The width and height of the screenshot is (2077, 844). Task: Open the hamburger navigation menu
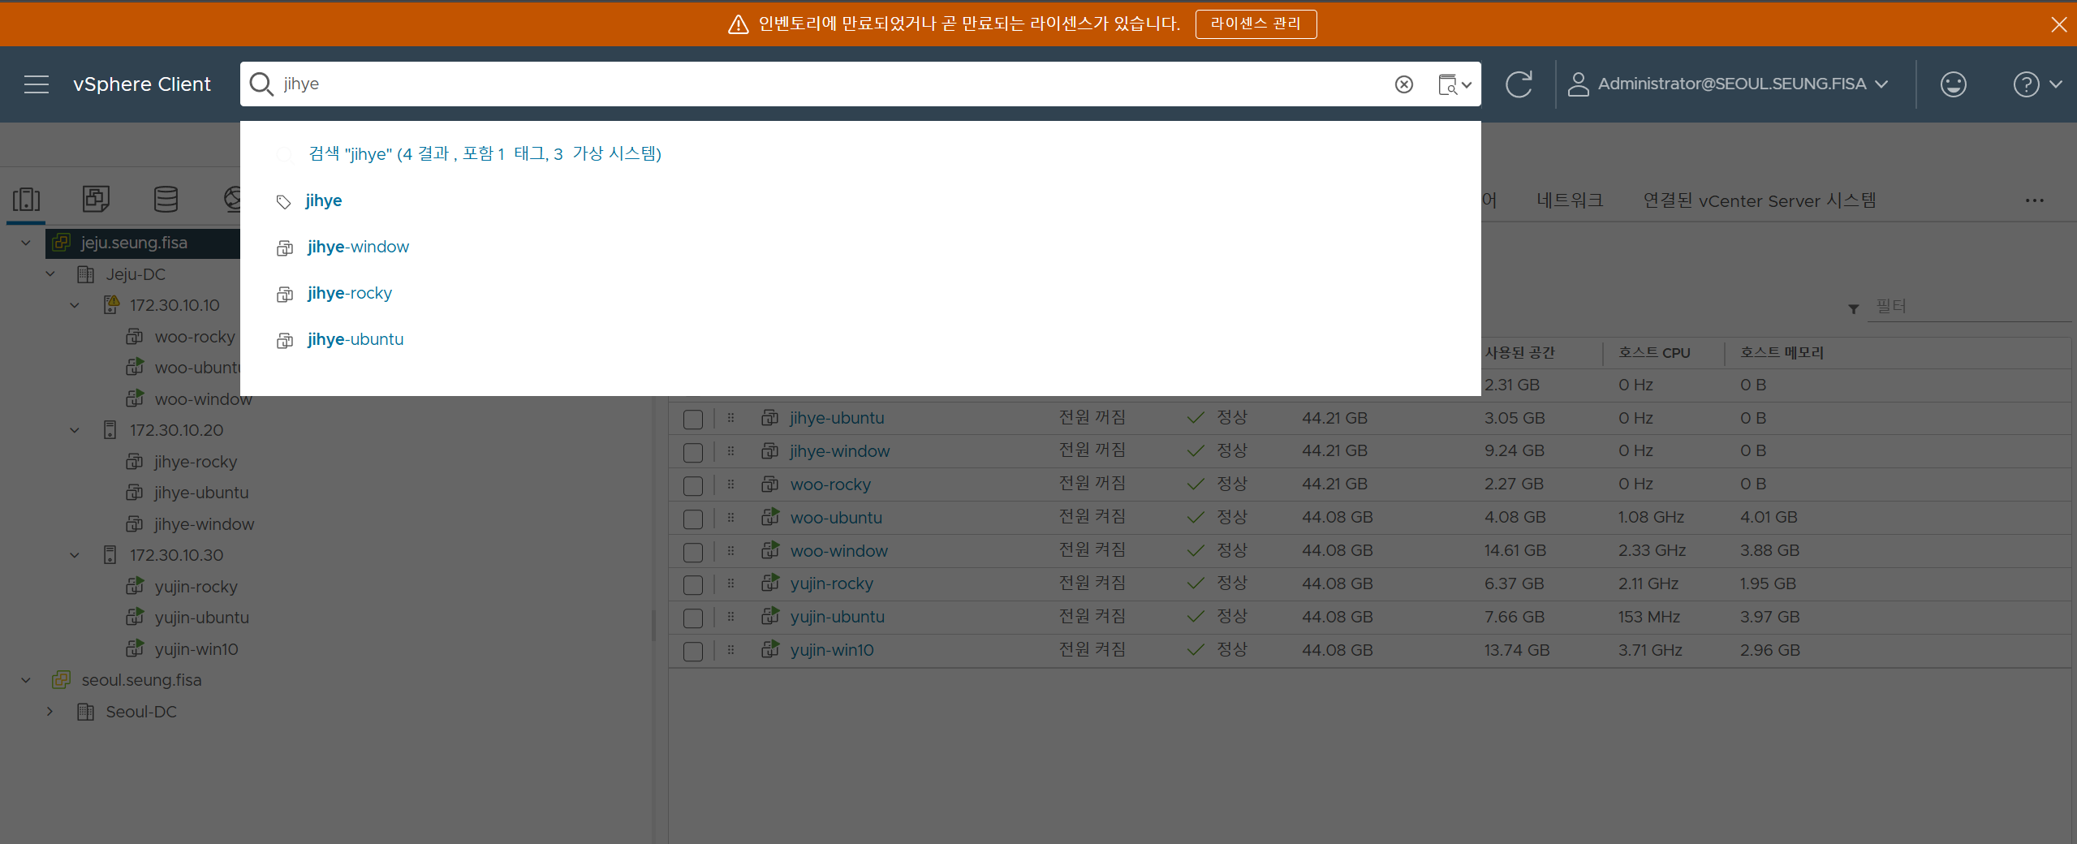pos(37,84)
